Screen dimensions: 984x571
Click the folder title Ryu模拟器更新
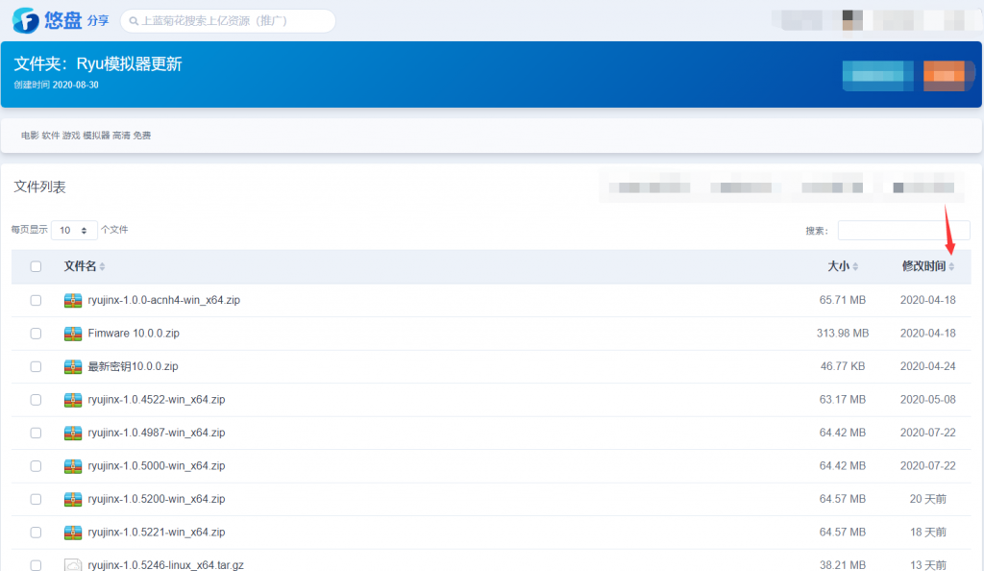point(130,64)
